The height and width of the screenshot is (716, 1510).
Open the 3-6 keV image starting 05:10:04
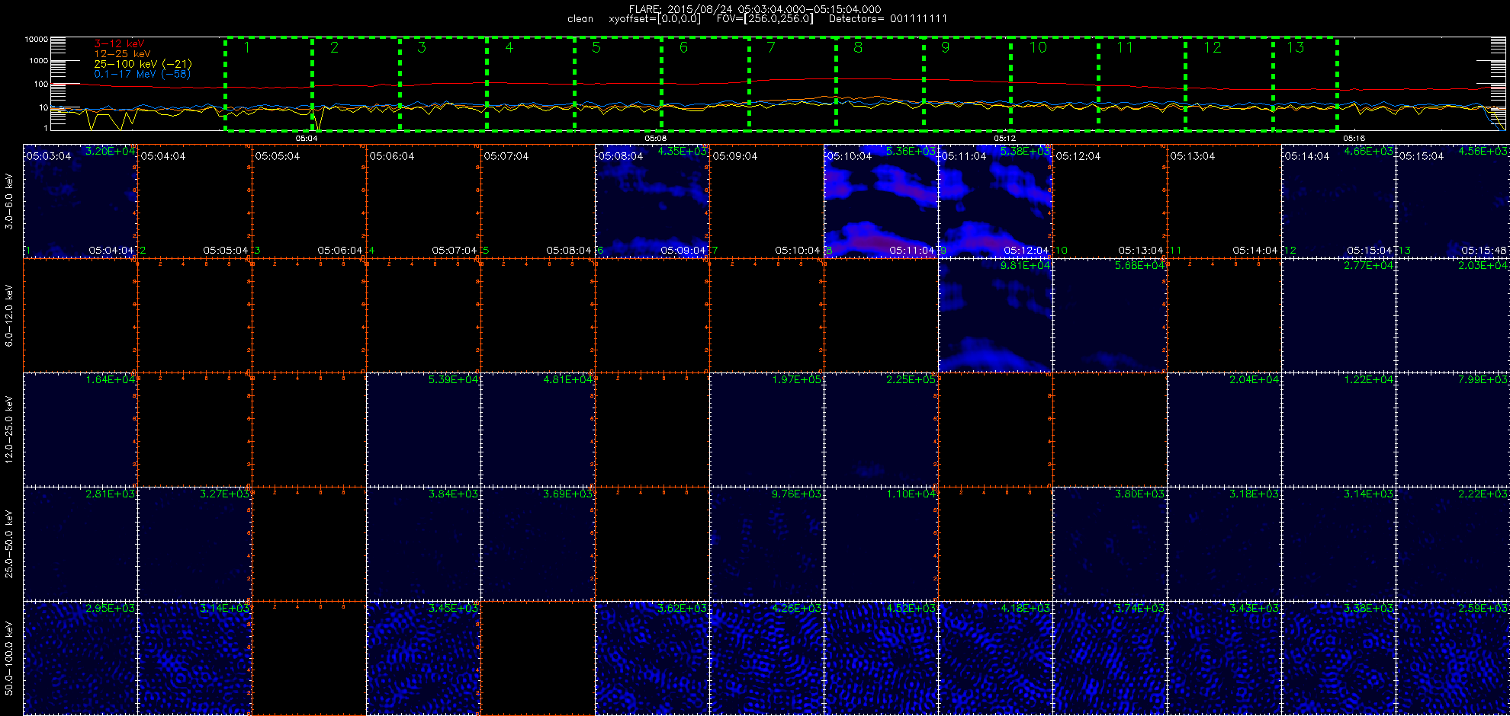pos(881,201)
